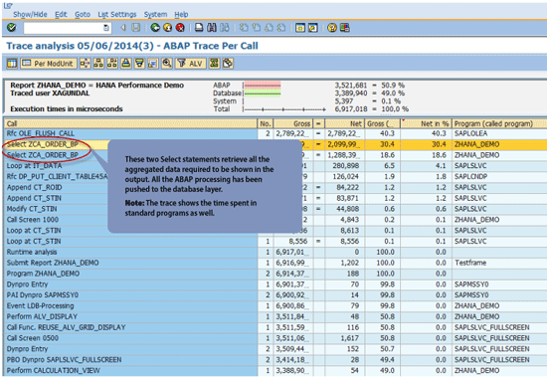Click the call hierarchy arrows icon
Viewport: 547px width, 378px height.
click(x=85, y=64)
